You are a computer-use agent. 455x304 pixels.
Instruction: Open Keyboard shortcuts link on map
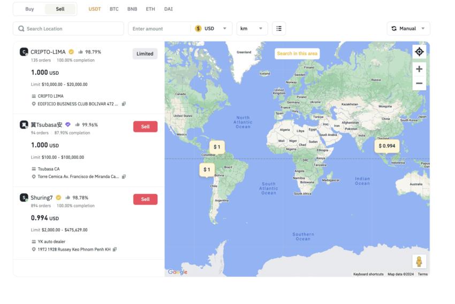point(368,274)
